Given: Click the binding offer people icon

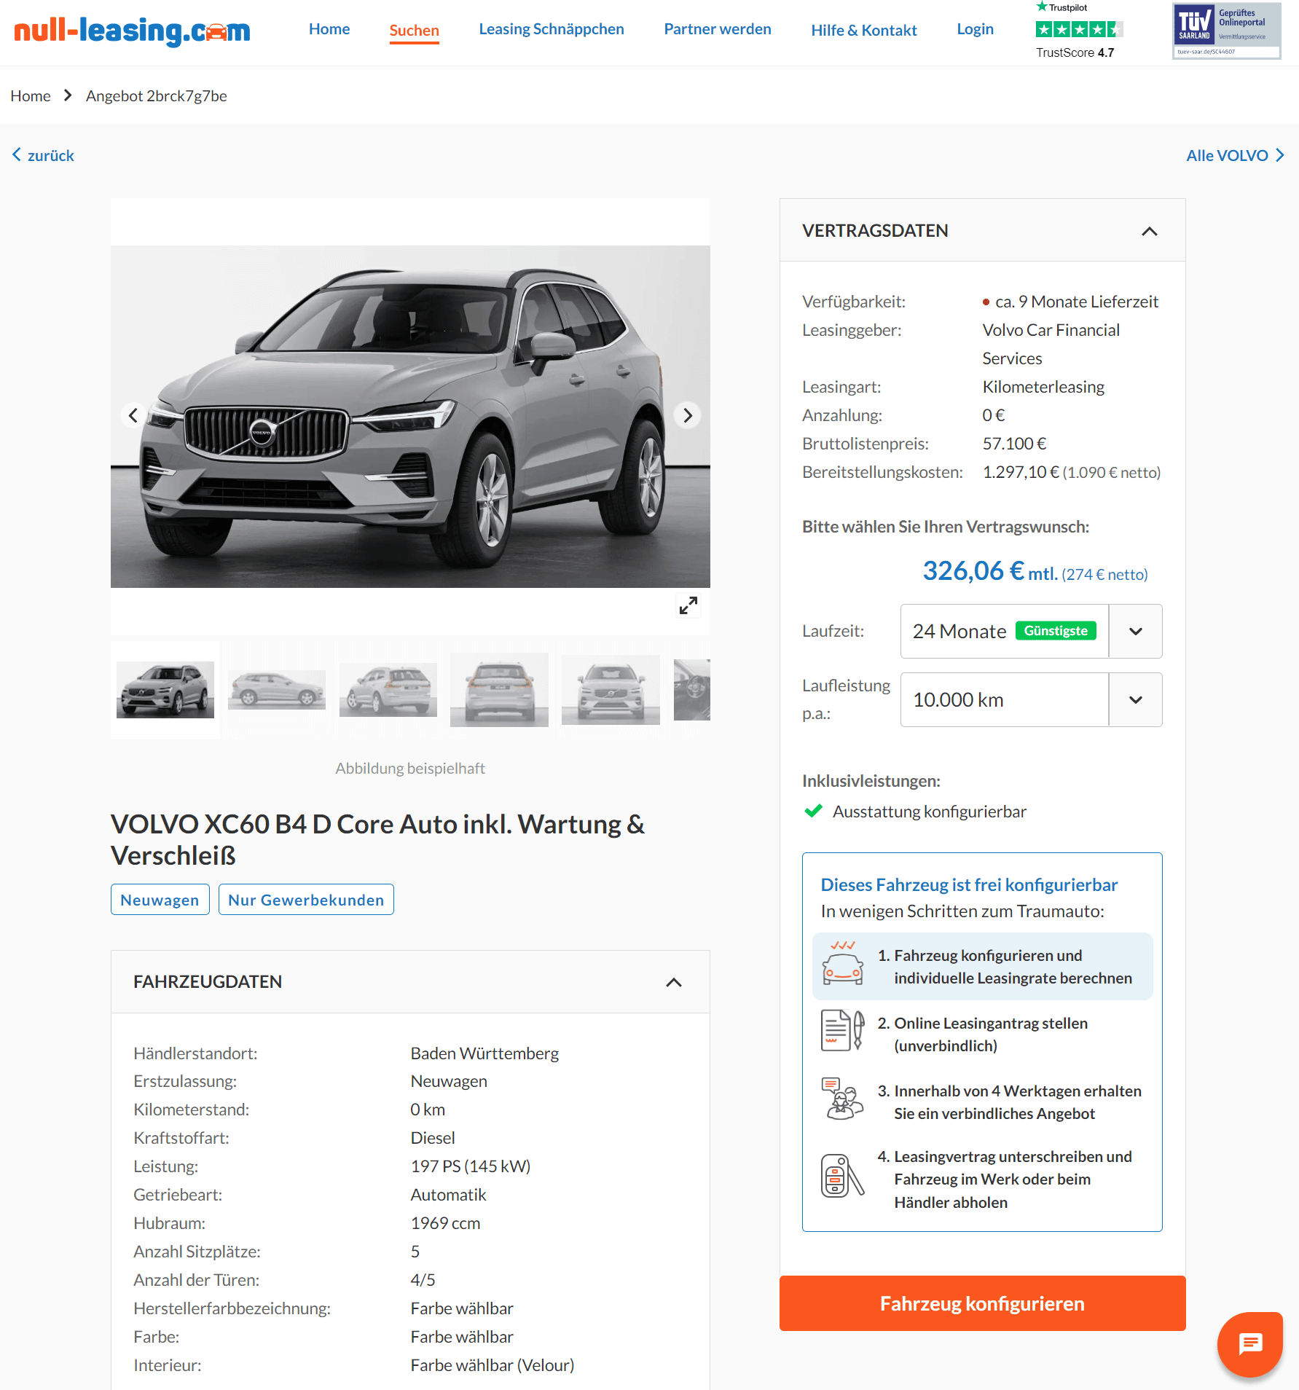Looking at the screenshot, I should click(843, 1098).
